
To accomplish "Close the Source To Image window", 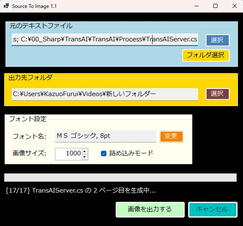I will tap(235, 6).
